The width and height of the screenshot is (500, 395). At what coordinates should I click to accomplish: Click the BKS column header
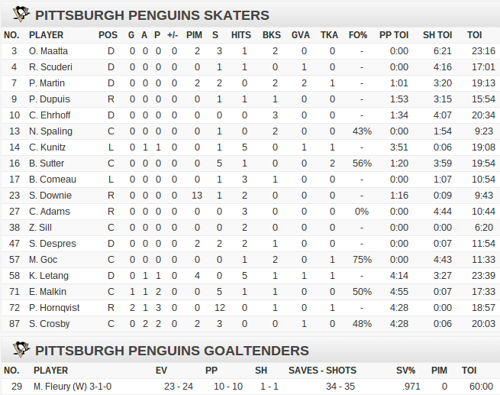[x=272, y=35]
